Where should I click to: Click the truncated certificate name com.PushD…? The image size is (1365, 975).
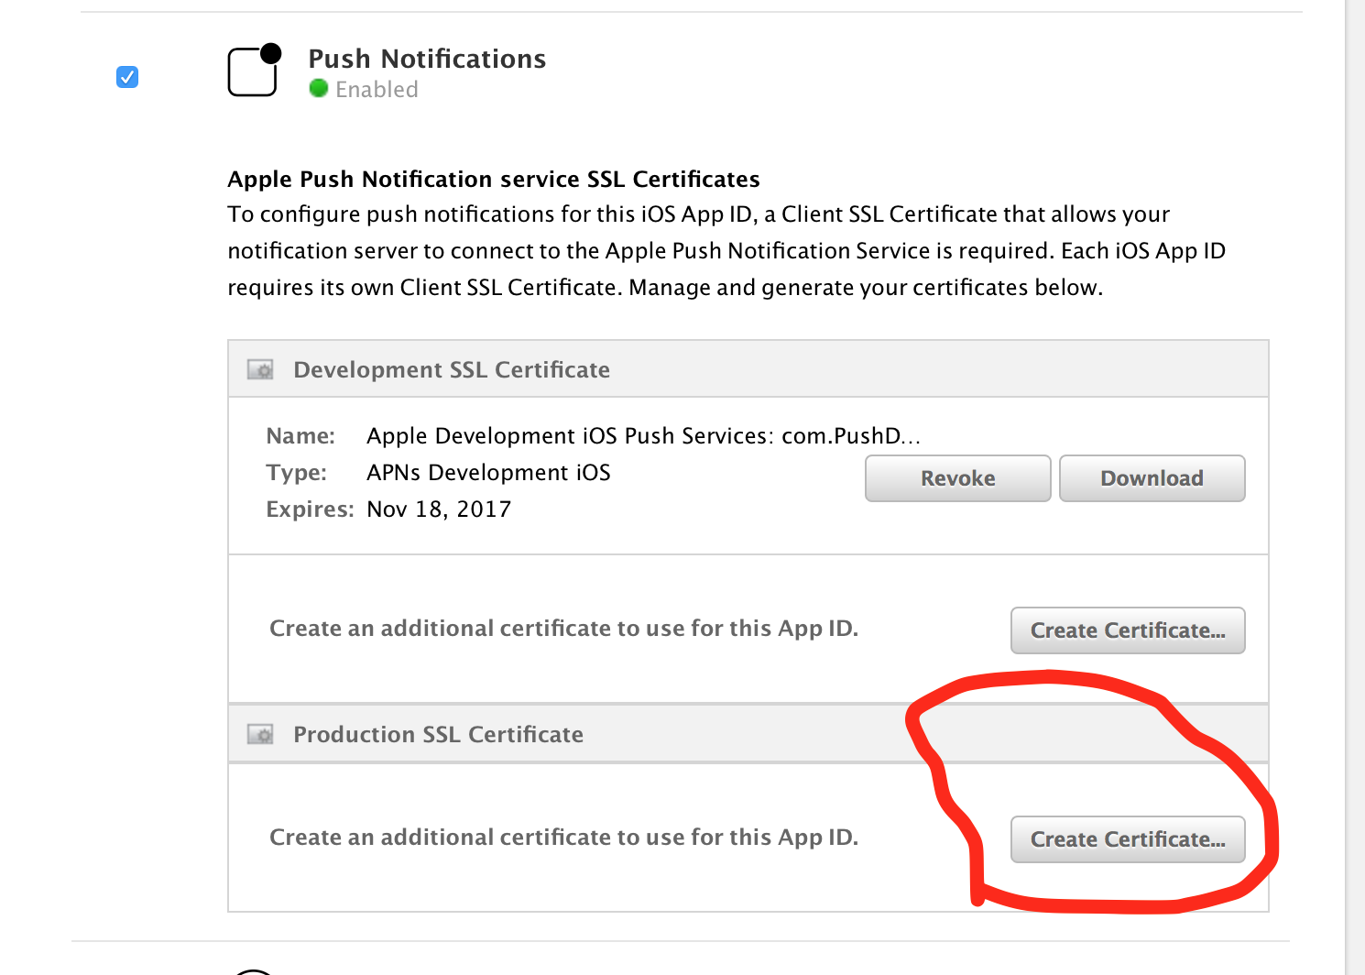click(643, 436)
